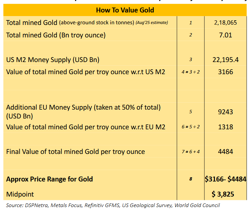This screenshot has height=212, width=252.
Task: Select the value 7.01
Action: point(225,35)
